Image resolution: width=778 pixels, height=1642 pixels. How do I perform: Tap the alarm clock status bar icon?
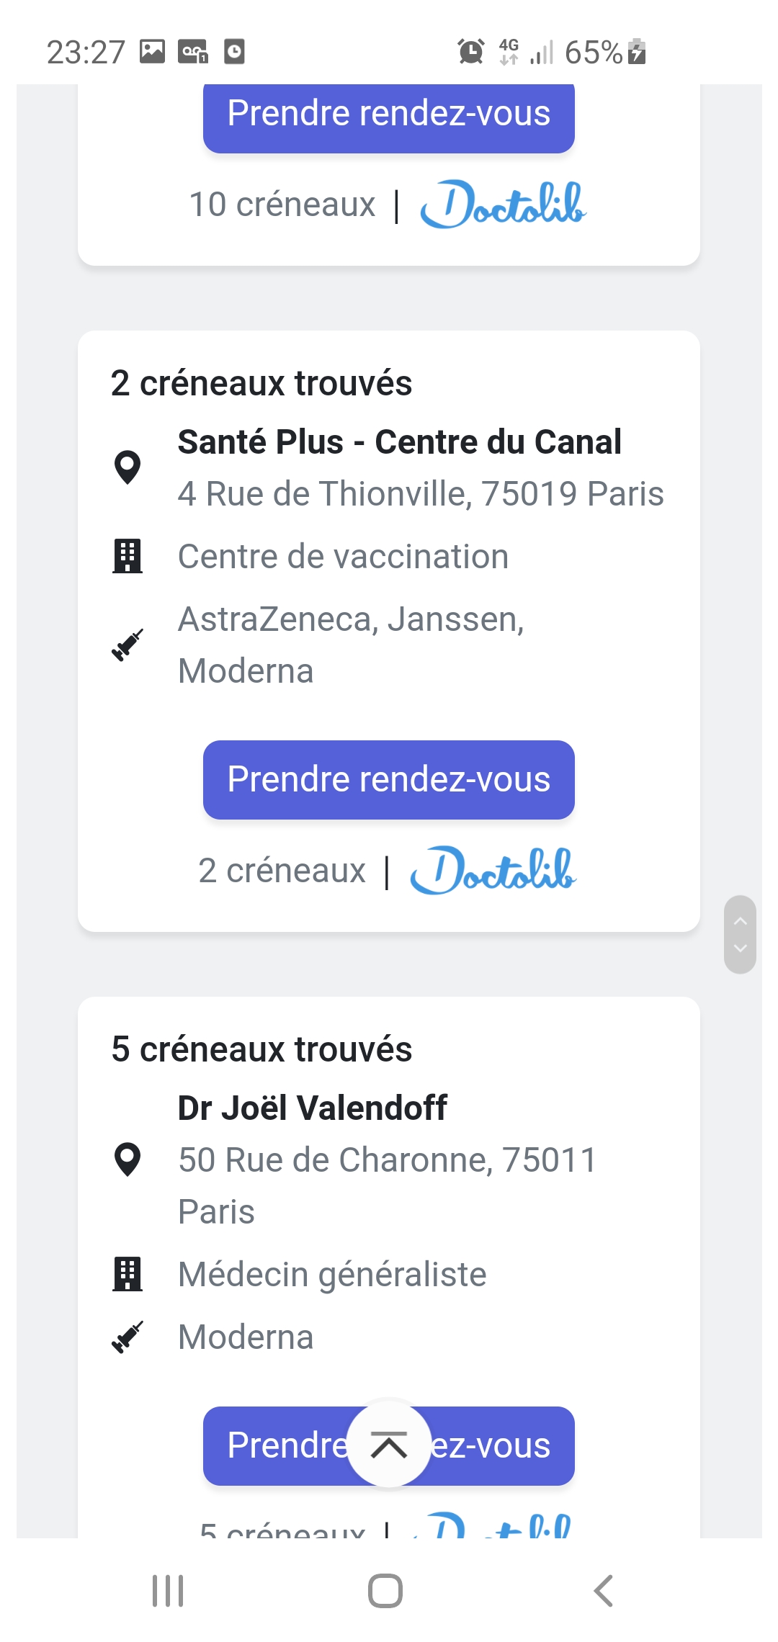(x=471, y=52)
